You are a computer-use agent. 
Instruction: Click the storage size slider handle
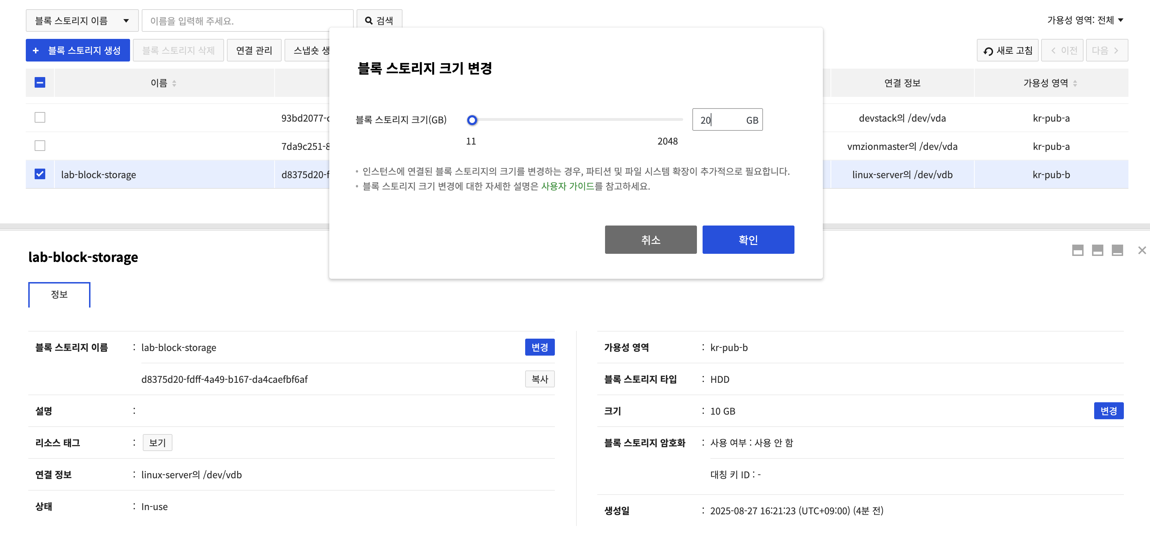[472, 120]
